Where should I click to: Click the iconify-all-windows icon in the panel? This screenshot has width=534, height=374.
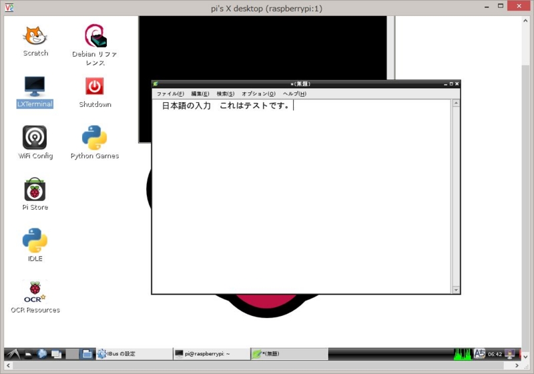56,354
